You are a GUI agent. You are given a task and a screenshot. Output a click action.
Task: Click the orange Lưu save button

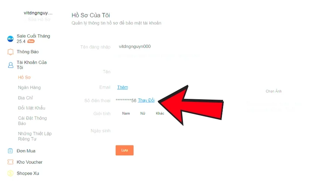tap(124, 150)
